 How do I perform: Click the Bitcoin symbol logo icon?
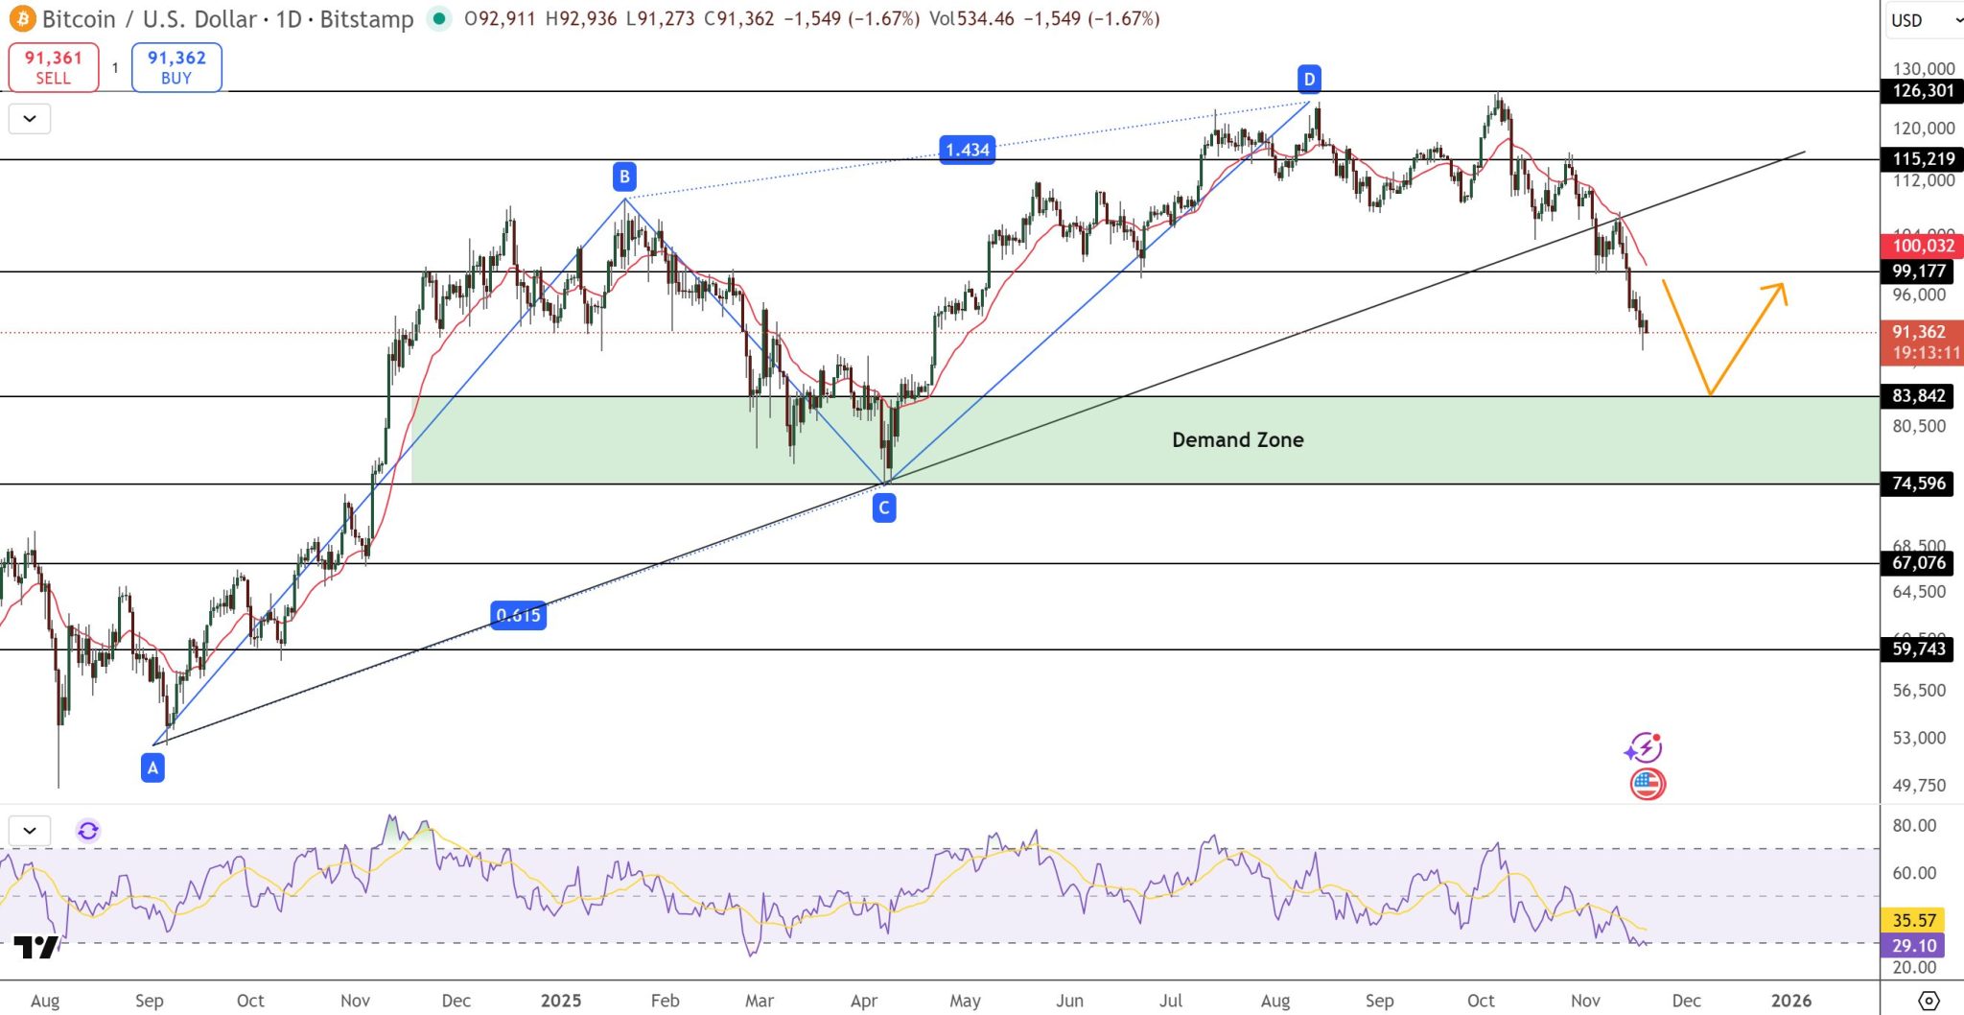coord(21,18)
